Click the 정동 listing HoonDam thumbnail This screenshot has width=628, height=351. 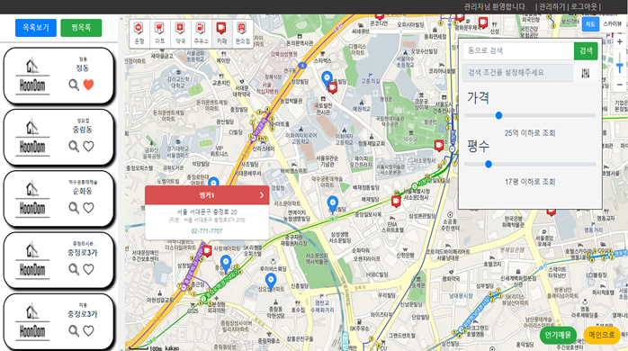point(32,76)
